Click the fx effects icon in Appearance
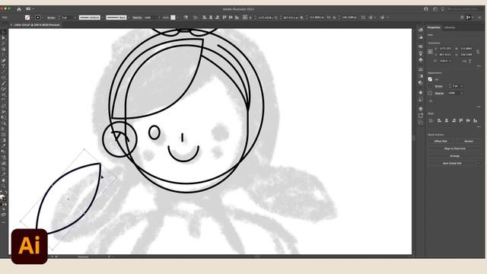The image size is (487, 274). click(x=431, y=100)
